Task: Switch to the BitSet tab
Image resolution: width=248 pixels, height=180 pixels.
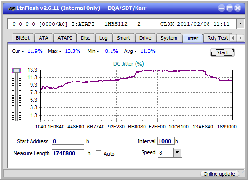Action: click(23, 38)
